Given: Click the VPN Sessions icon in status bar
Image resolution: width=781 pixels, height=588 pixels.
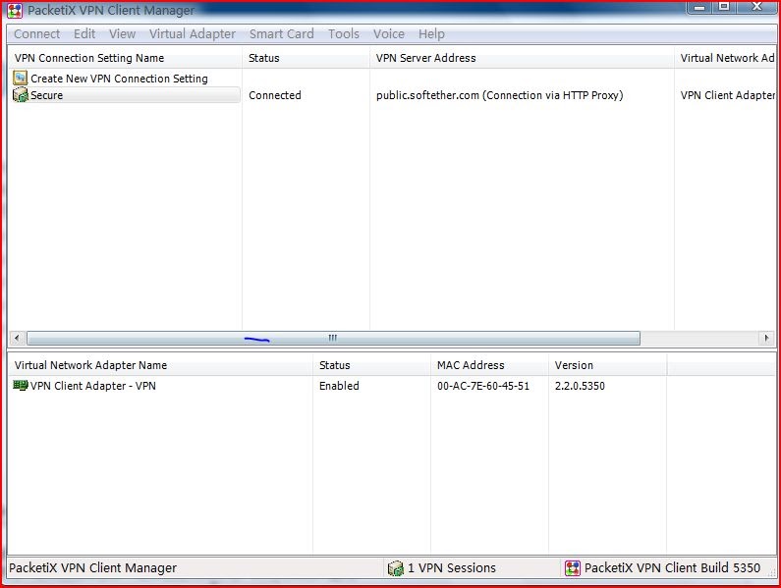Looking at the screenshot, I should (x=396, y=568).
